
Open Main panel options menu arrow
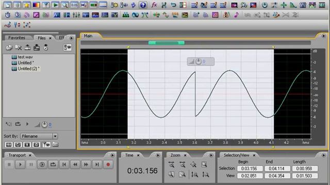pyautogui.click(x=323, y=36)
